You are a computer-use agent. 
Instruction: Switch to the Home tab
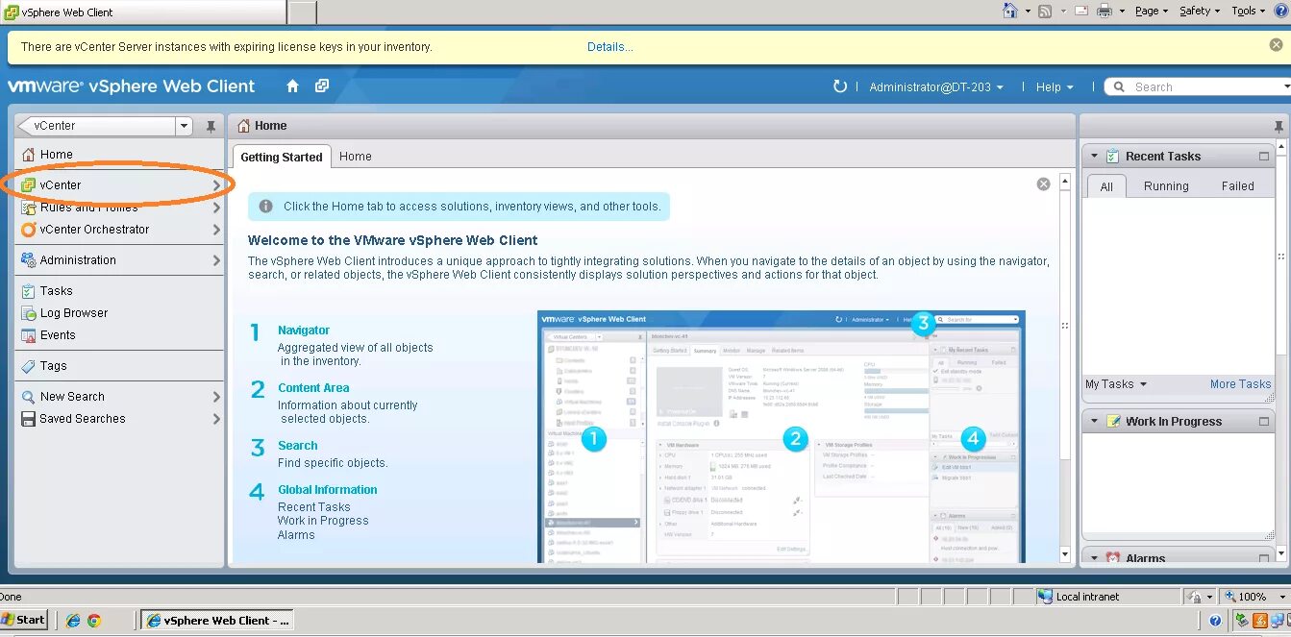[355, 157]
